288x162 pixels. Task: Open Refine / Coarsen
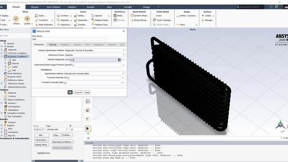187,16
